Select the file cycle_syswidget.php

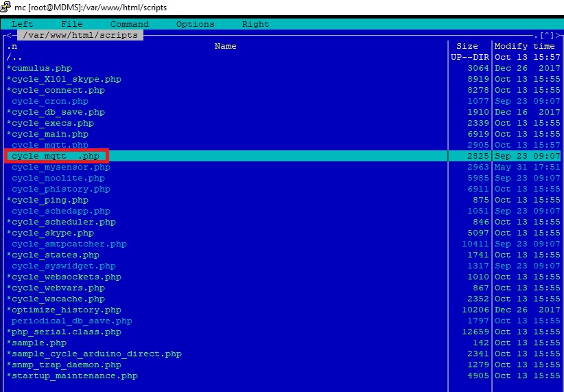pos(64,266)
